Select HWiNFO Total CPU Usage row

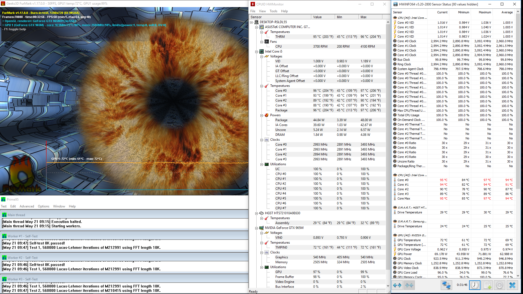[454, 115]
